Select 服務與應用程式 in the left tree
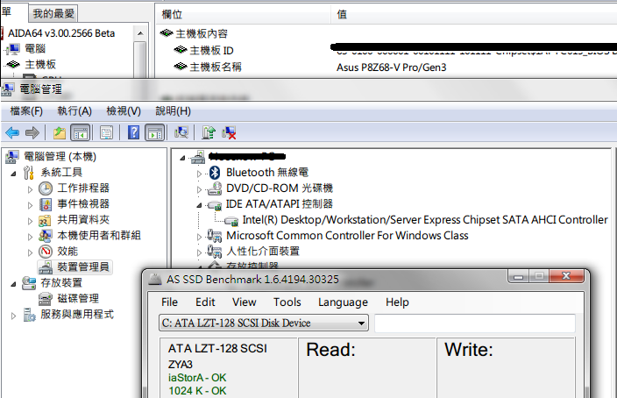 (77, 314)
